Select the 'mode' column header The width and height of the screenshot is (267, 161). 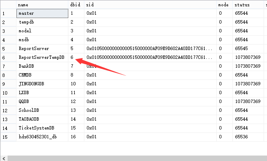point(224,5)
